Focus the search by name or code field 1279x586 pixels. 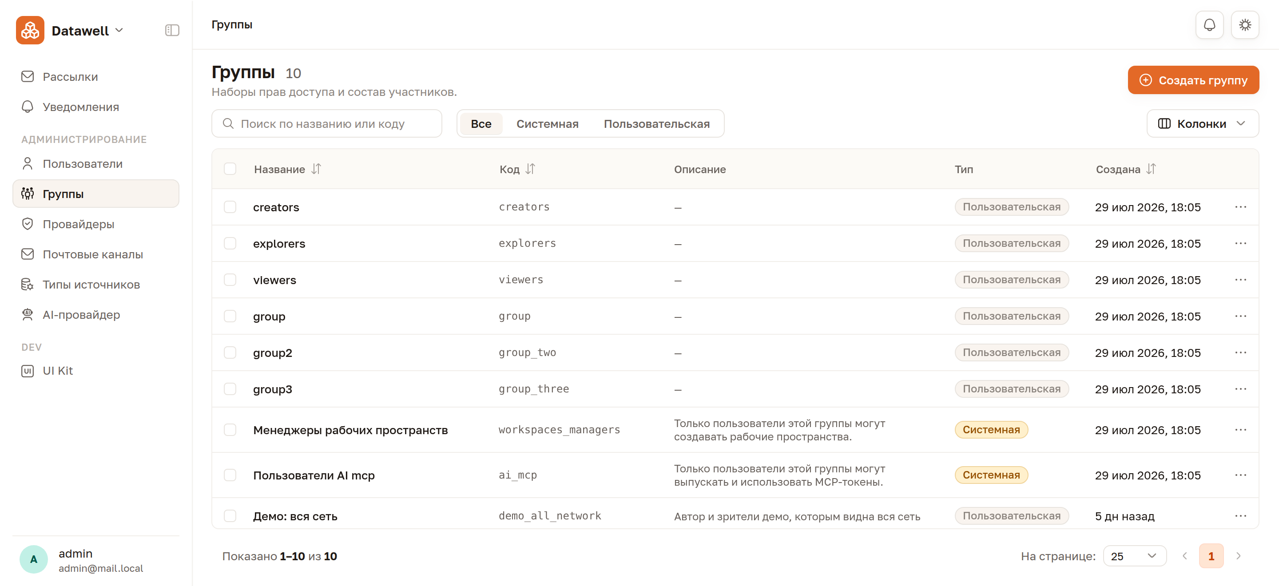point(327,123)
